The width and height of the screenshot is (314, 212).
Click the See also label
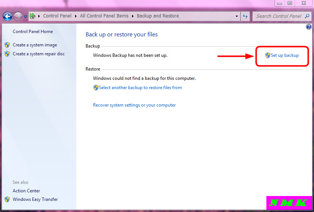(x=20, y=182)
